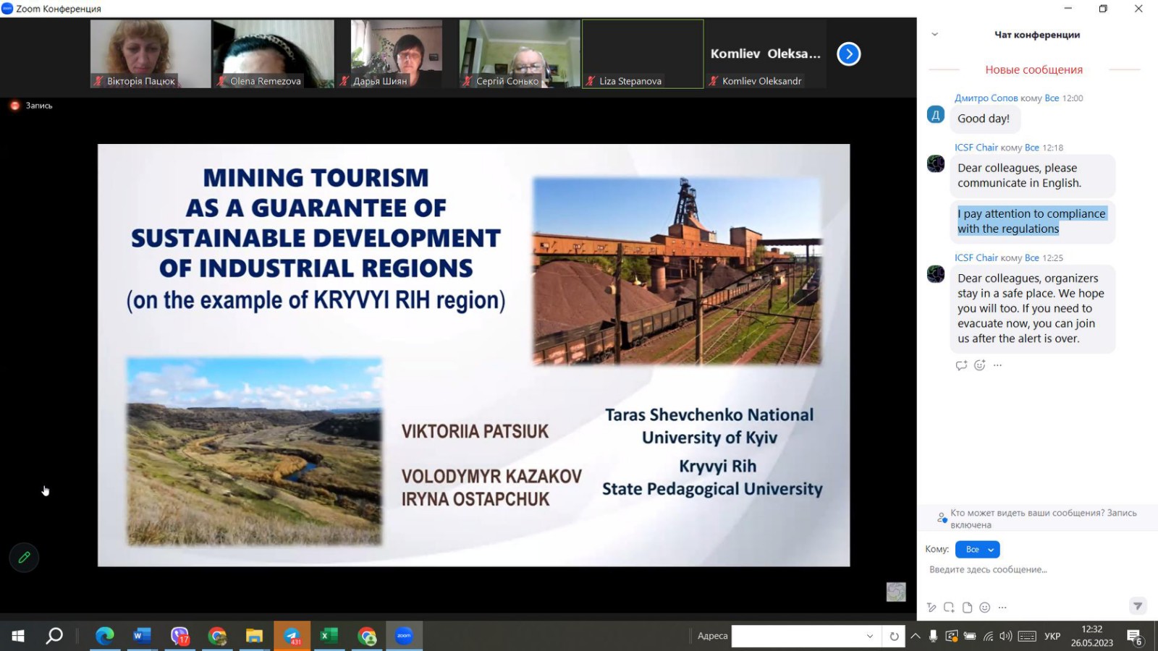This screenshot has width=1158, height=651.
Task: Open more actions under last message
Action: point(997,365)
